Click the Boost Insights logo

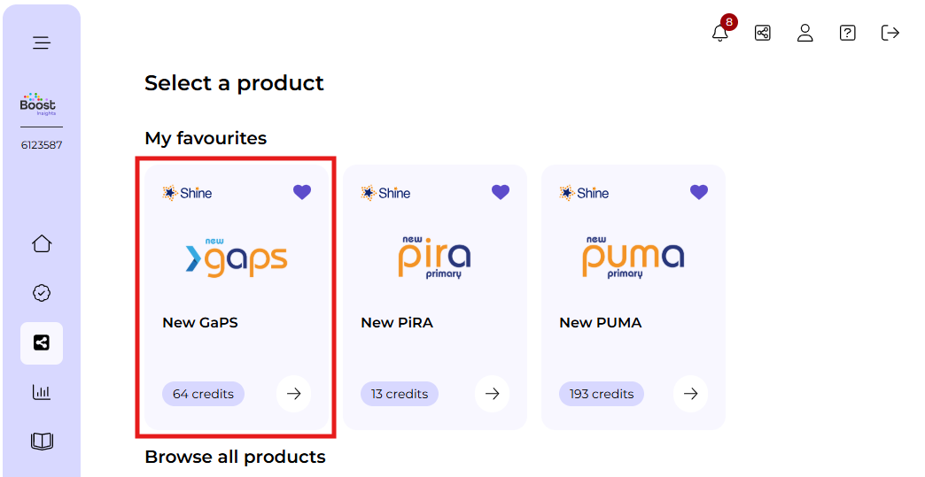click(38, 104)
